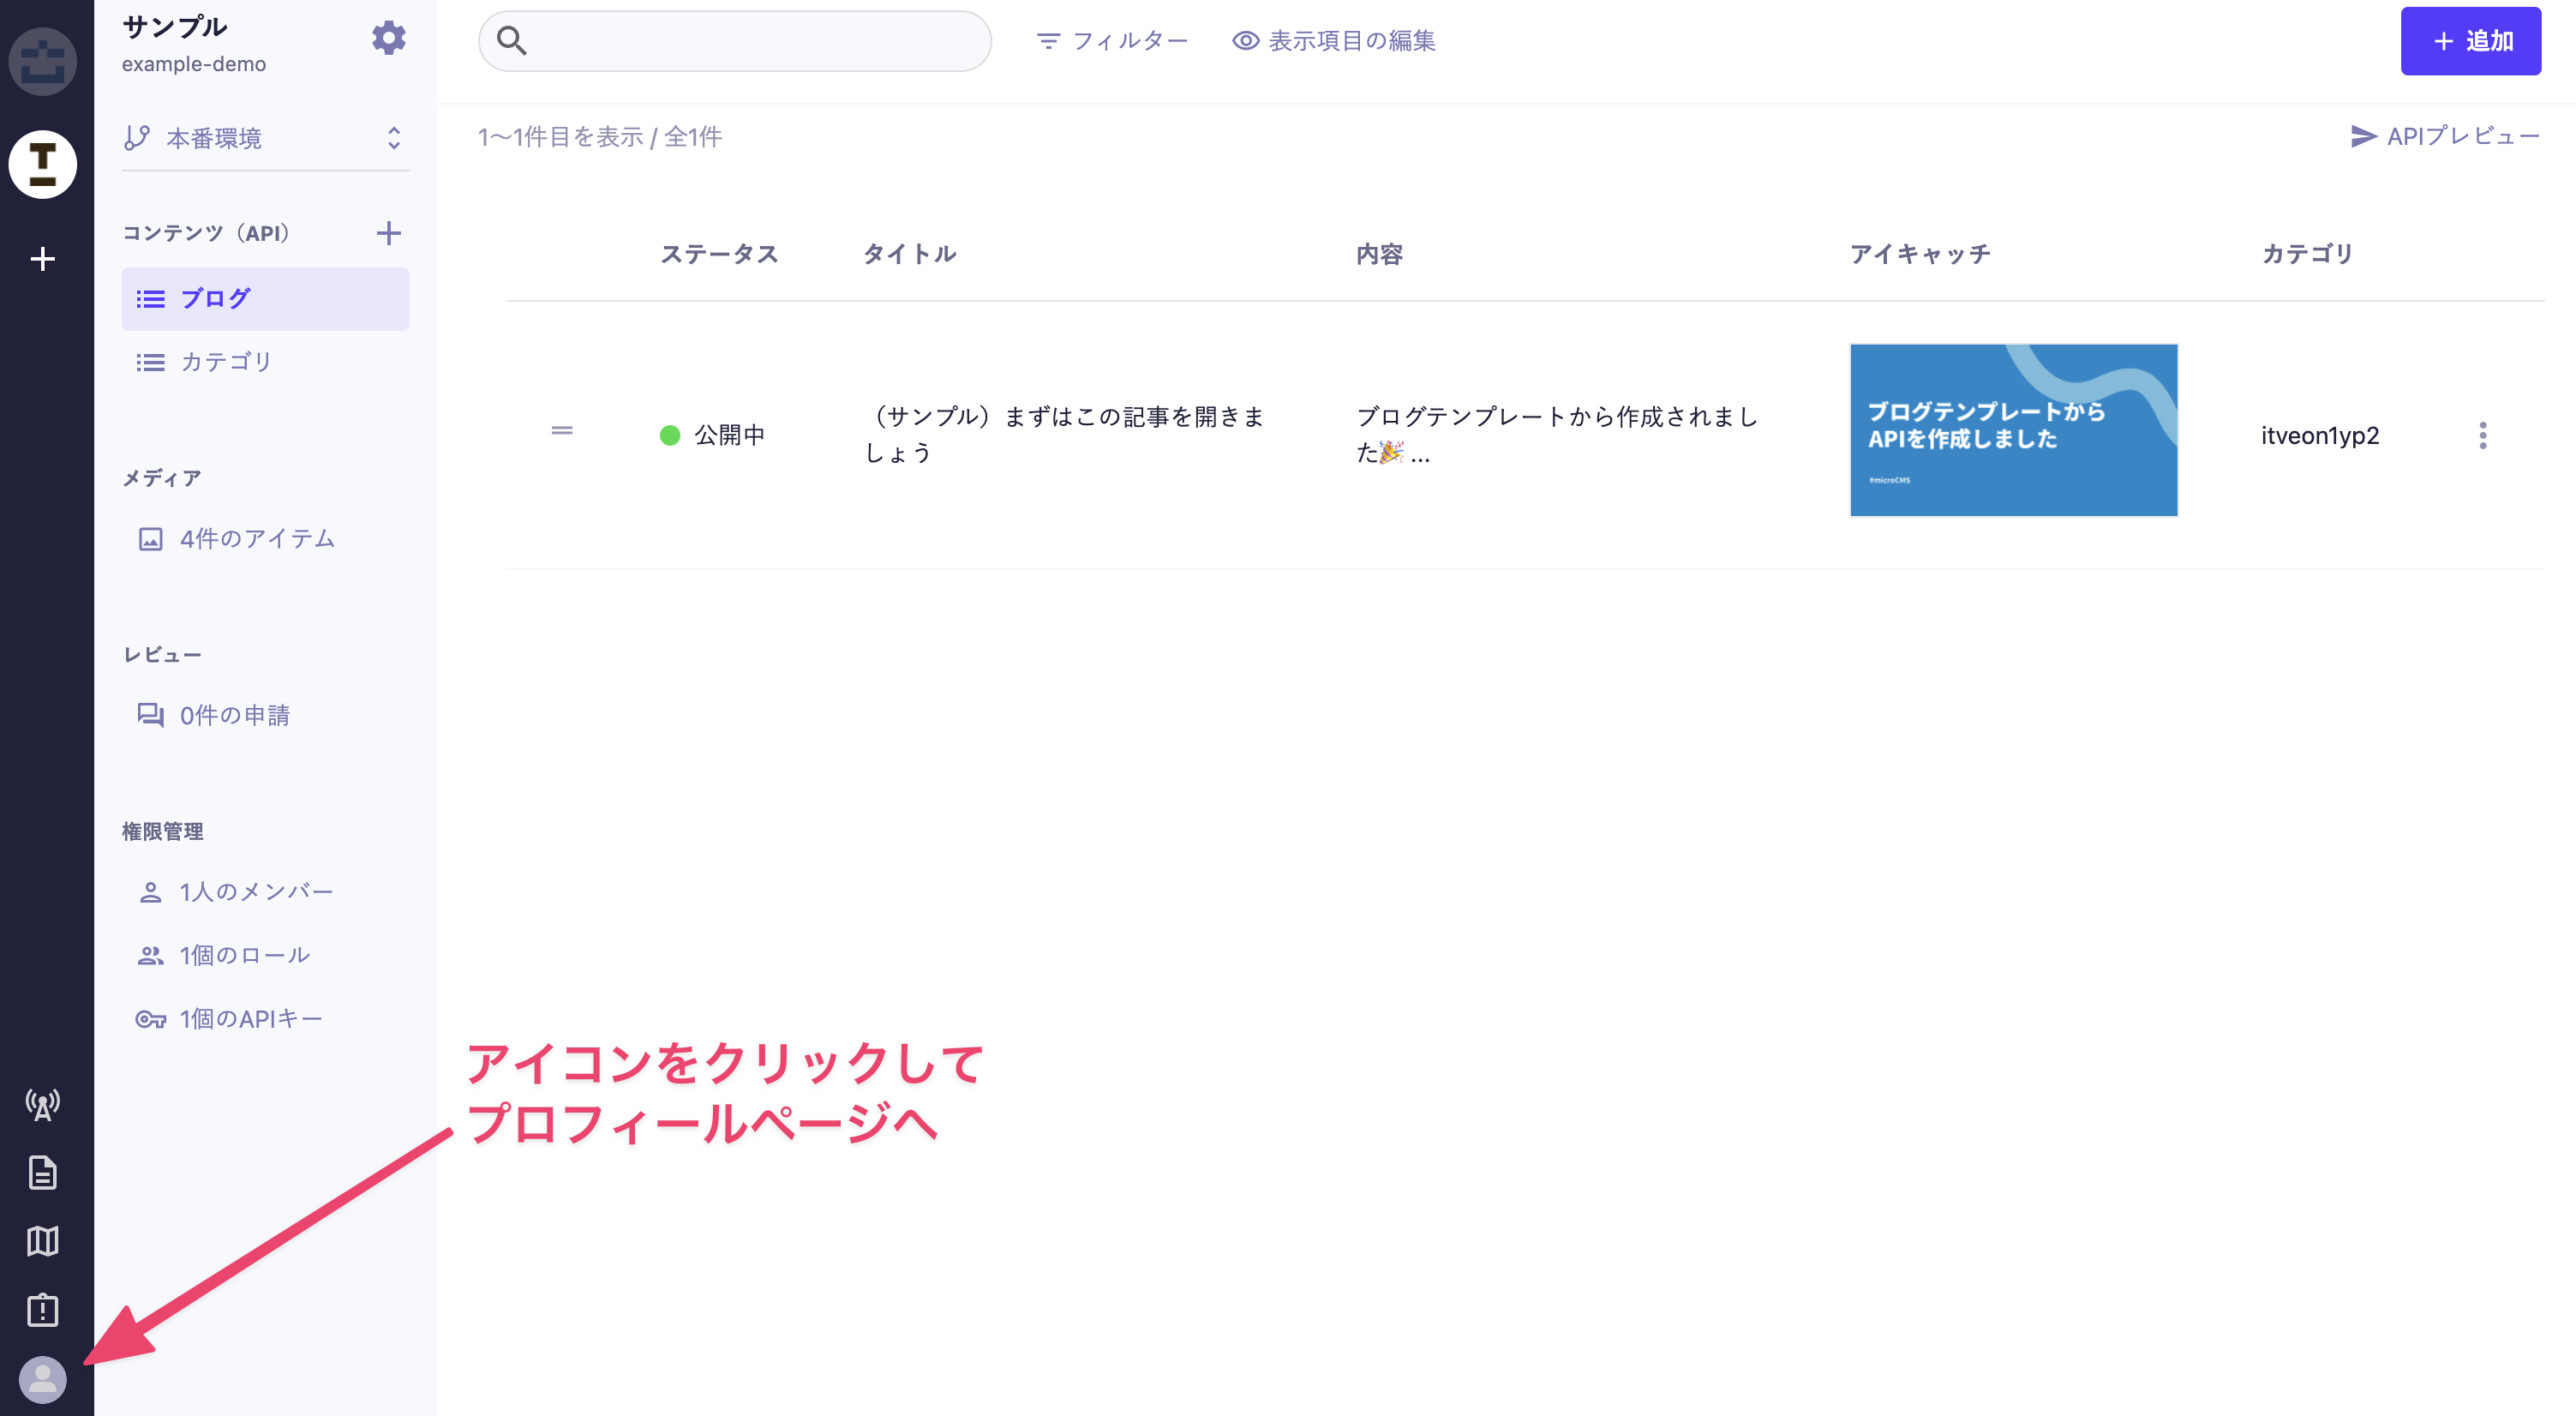Viewport: 2576px width, 1416px height.
Task: Click the search input field
Action: (x=735, y=41)
